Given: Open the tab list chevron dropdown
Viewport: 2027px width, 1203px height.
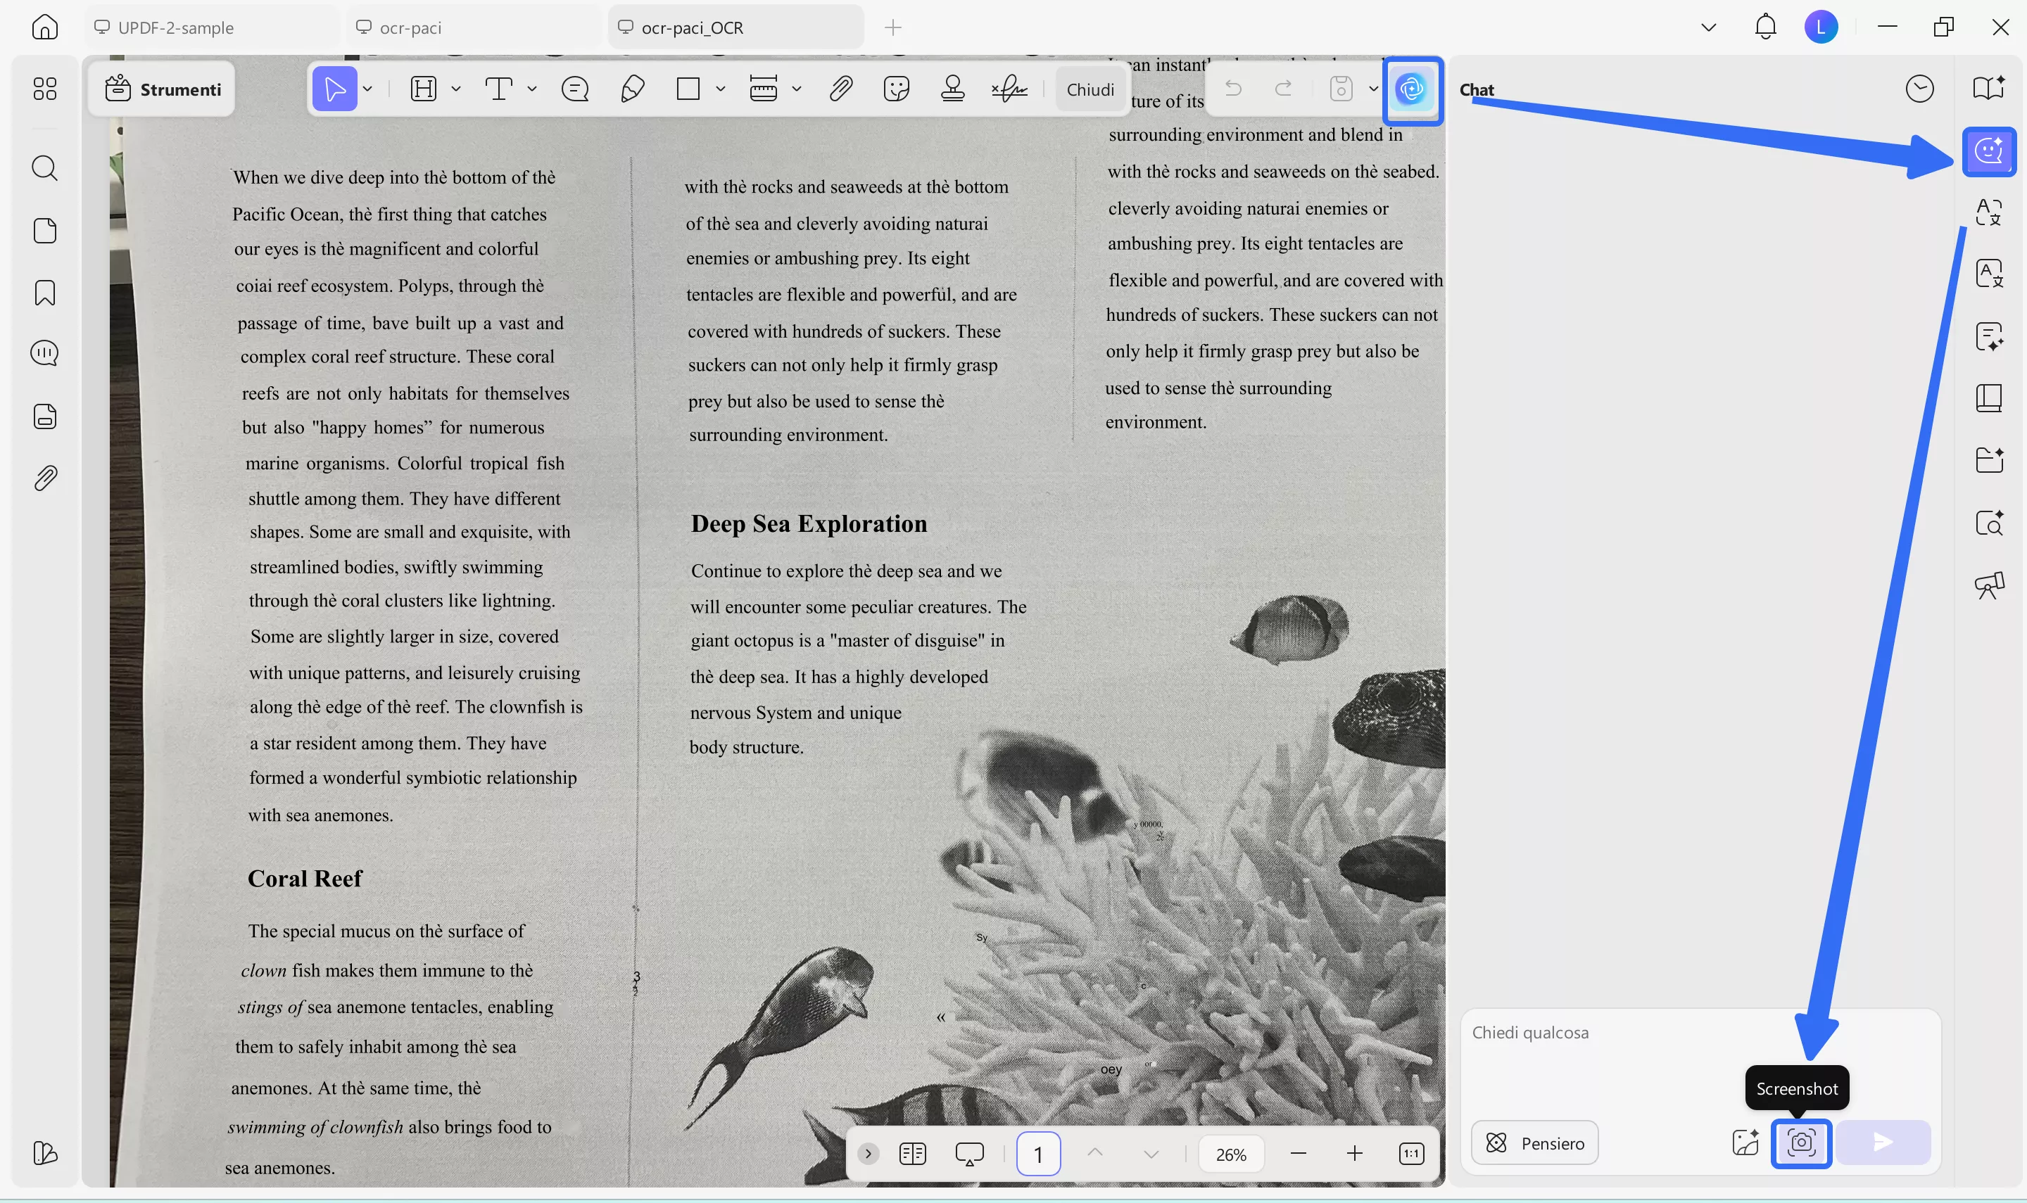Looking at the screenshot, I should [x=1708, y=27].
